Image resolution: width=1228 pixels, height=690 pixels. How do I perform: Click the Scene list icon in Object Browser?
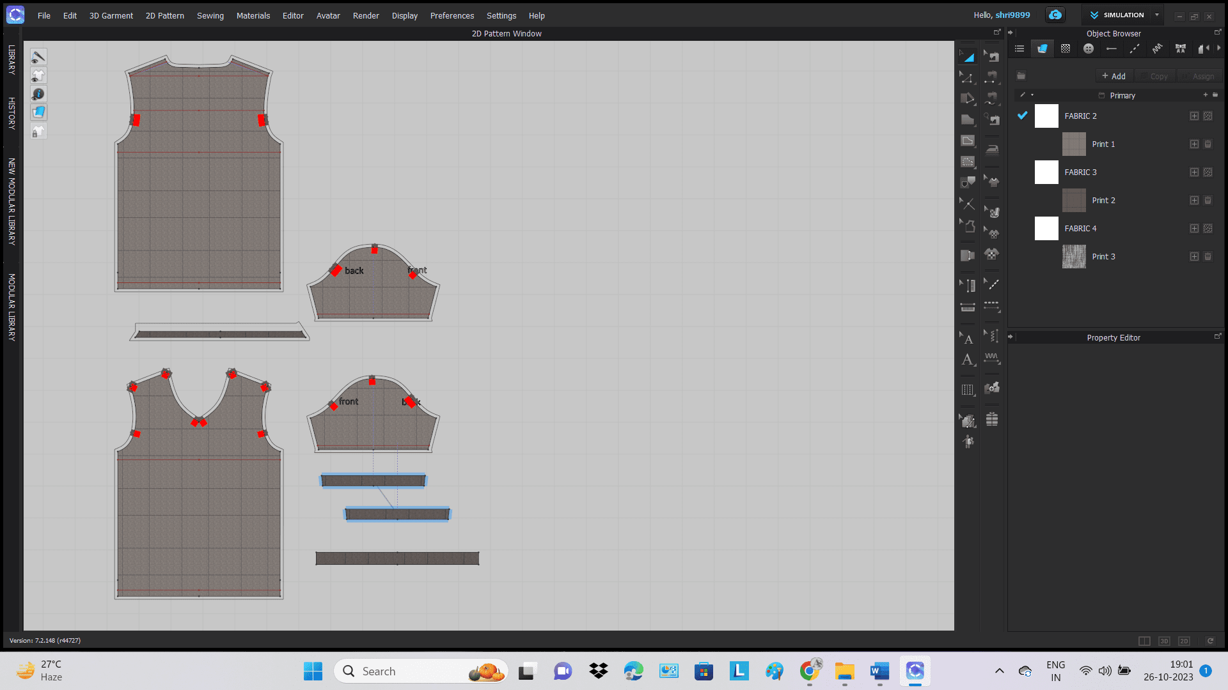coord(1019,49)
